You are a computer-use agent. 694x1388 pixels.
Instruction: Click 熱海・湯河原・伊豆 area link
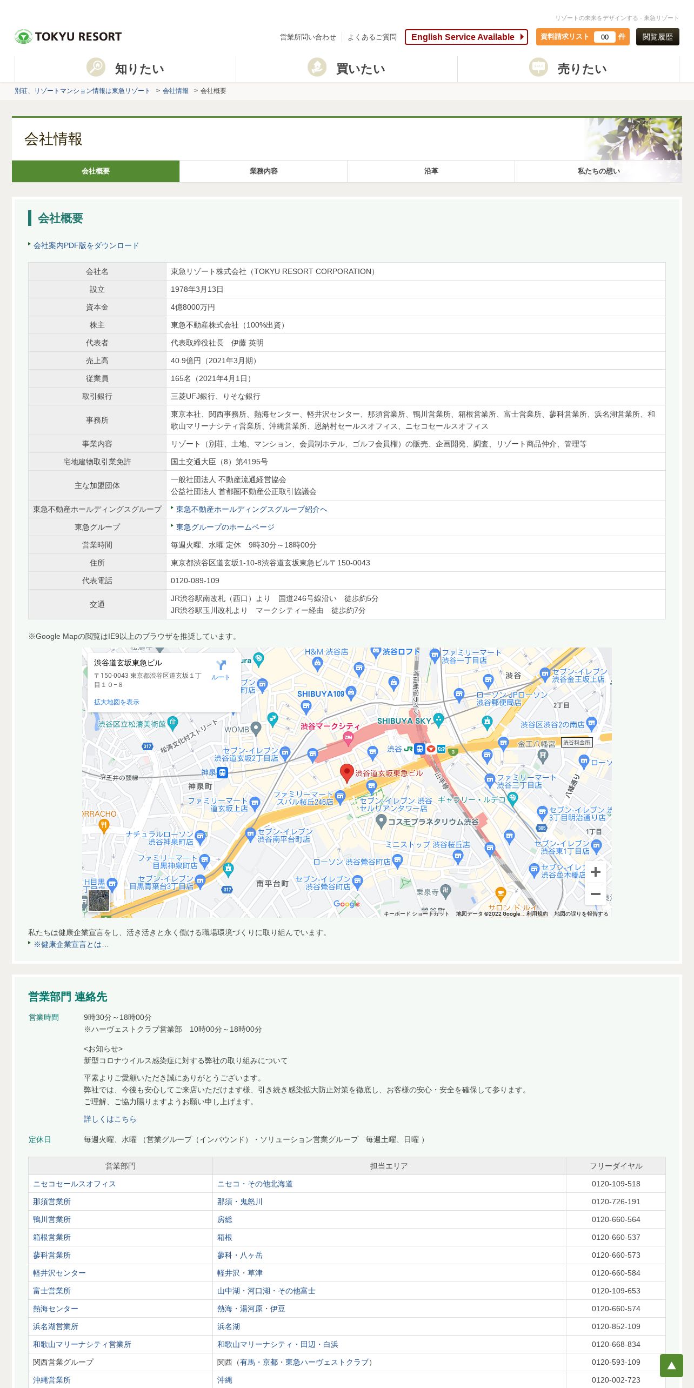click(251, 1309)
